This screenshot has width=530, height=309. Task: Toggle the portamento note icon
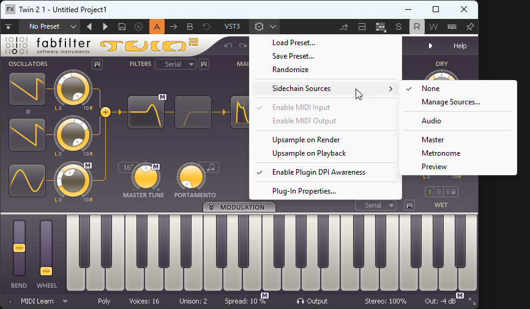point(211,167)
